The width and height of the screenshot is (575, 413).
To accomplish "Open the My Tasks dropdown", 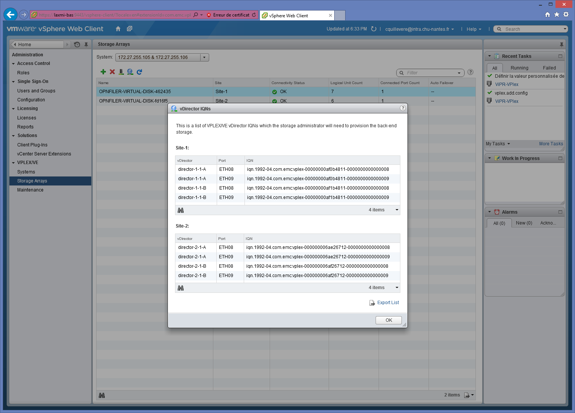I will (x=498, y=144).
